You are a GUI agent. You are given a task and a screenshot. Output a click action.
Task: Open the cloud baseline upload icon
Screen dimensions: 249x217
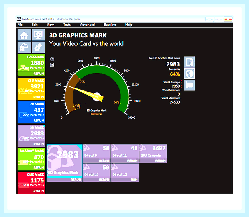coord(24,47)
